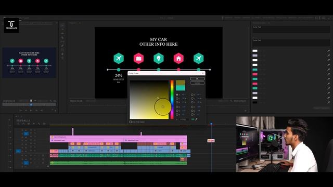Viewport: 333px width, 187px height.
Task: Click the 24% label in Program monitor
Action: (x=119, y=75)
